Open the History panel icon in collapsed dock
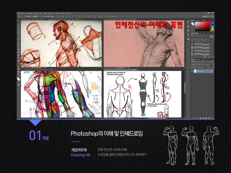The width and height of the screenshot is (231, 173). 188,22
